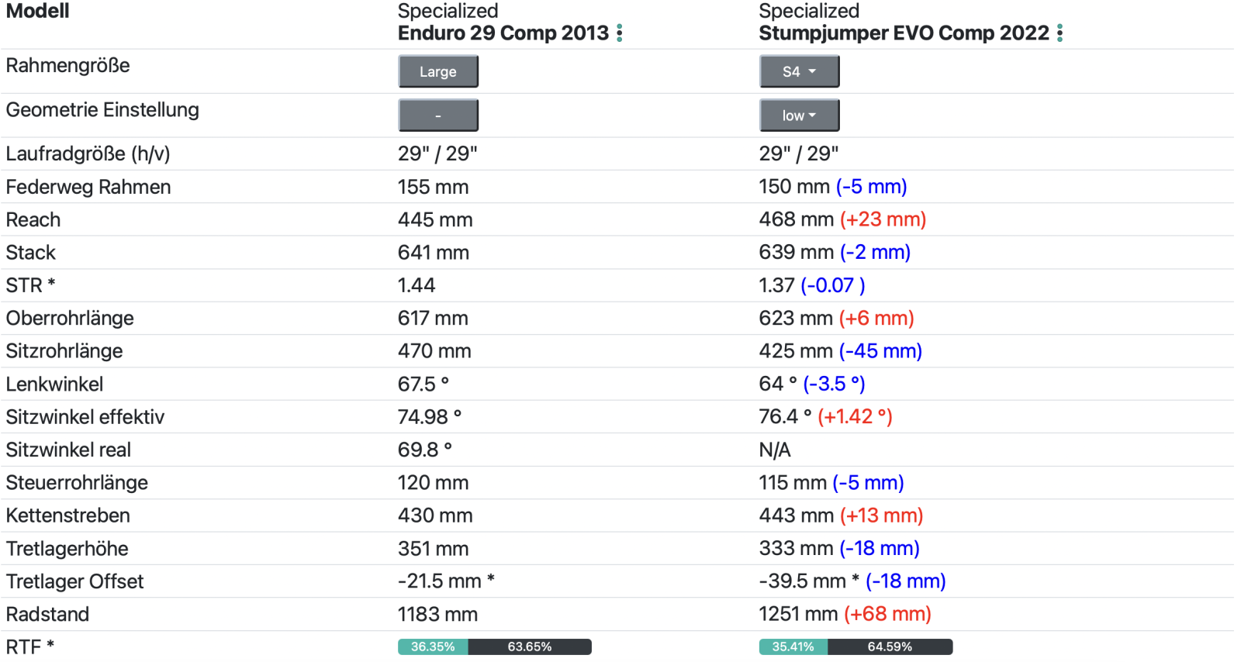1241x662 pixels.
Task: Expand the S4 frame size dropdown
Action: (799, 71)
